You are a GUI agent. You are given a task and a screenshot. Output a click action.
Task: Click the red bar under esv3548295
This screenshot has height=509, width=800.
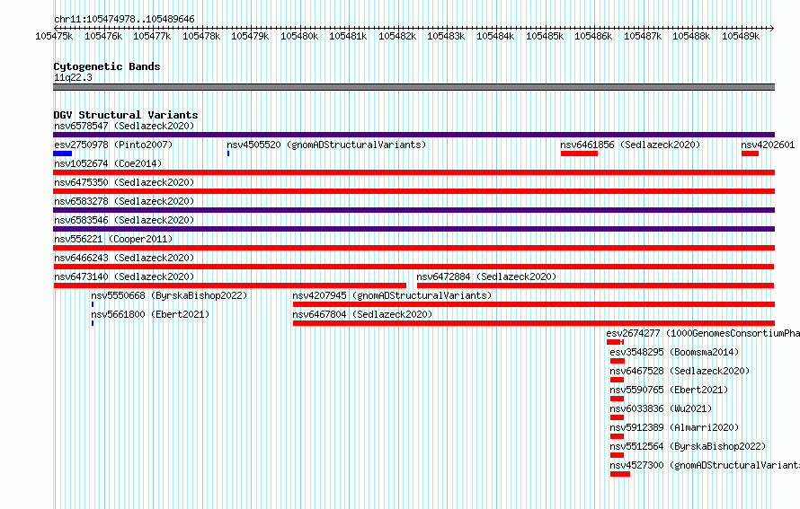click(x=618, y=361)
